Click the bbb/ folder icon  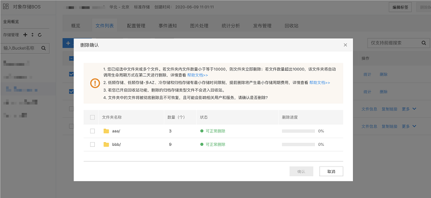coord(106,144)
